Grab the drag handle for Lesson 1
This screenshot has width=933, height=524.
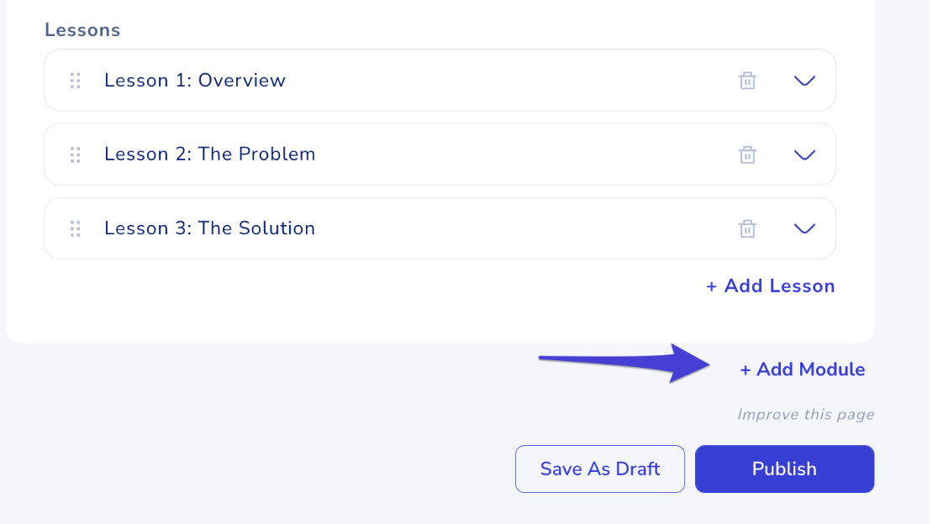[x=75, y=80]
